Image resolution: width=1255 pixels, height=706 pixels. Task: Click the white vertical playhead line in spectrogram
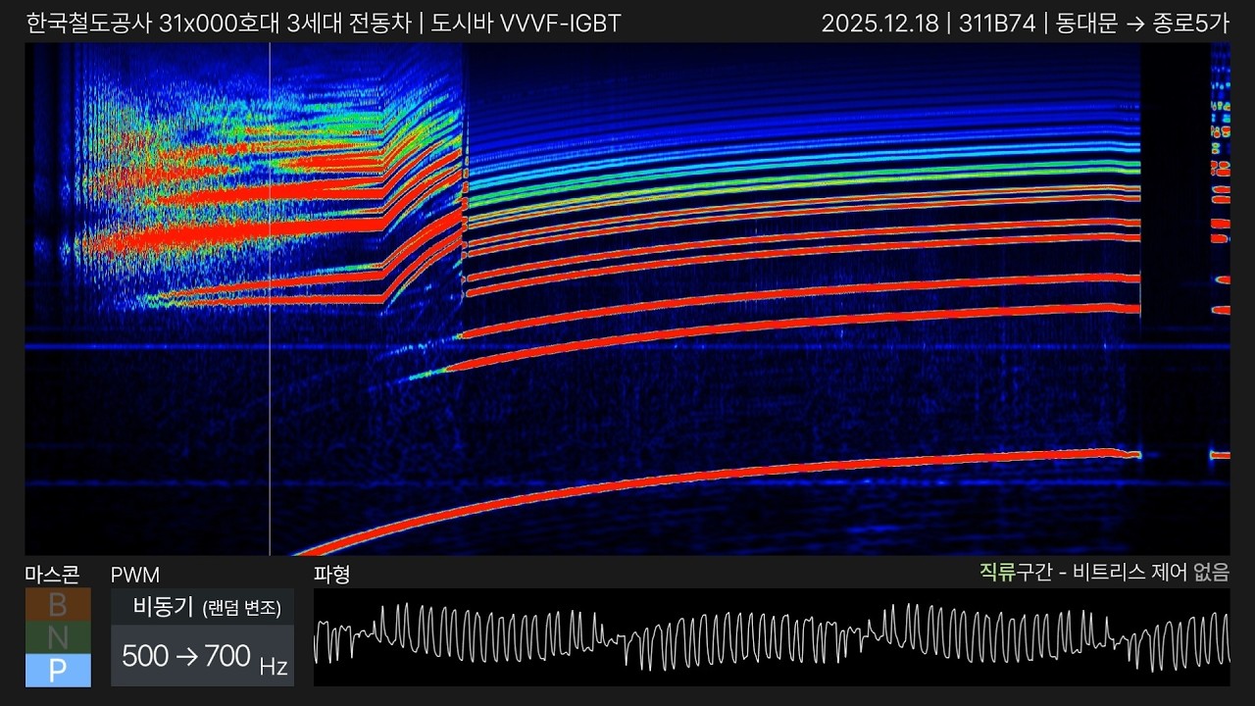270,299
